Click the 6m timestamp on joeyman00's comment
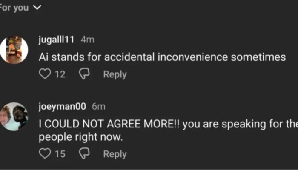The height and width of the screenshot is (170, 298). [98, 107]
